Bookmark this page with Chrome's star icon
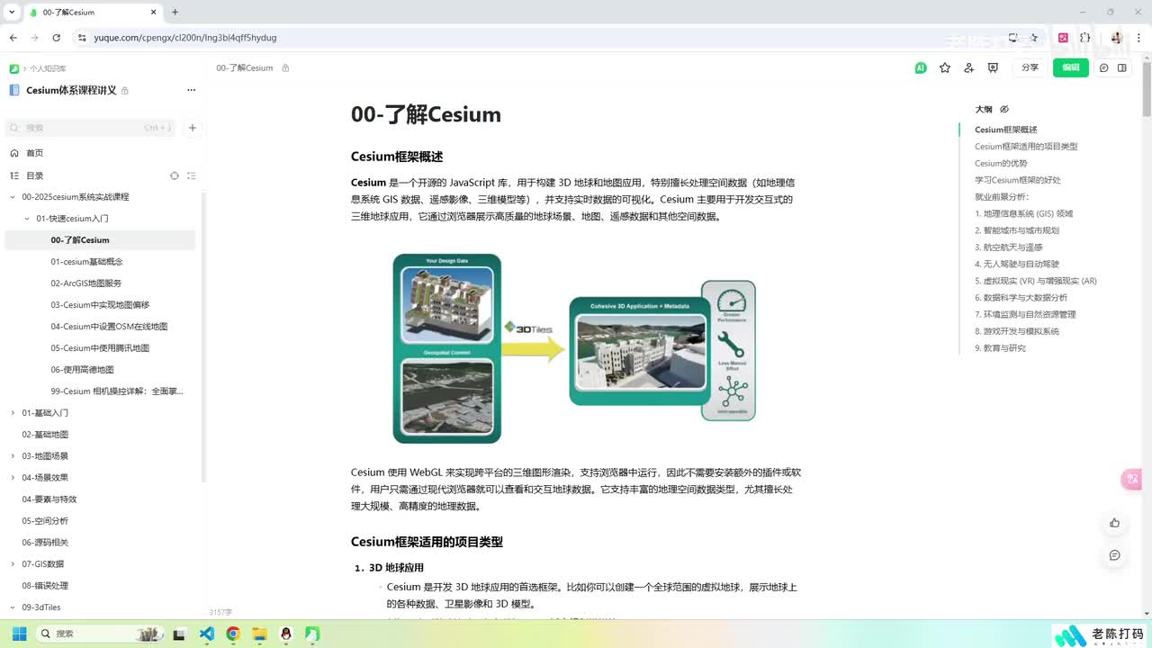Screen dimensions: 1152x648 pyautogui.click(x=1034, y=38)
